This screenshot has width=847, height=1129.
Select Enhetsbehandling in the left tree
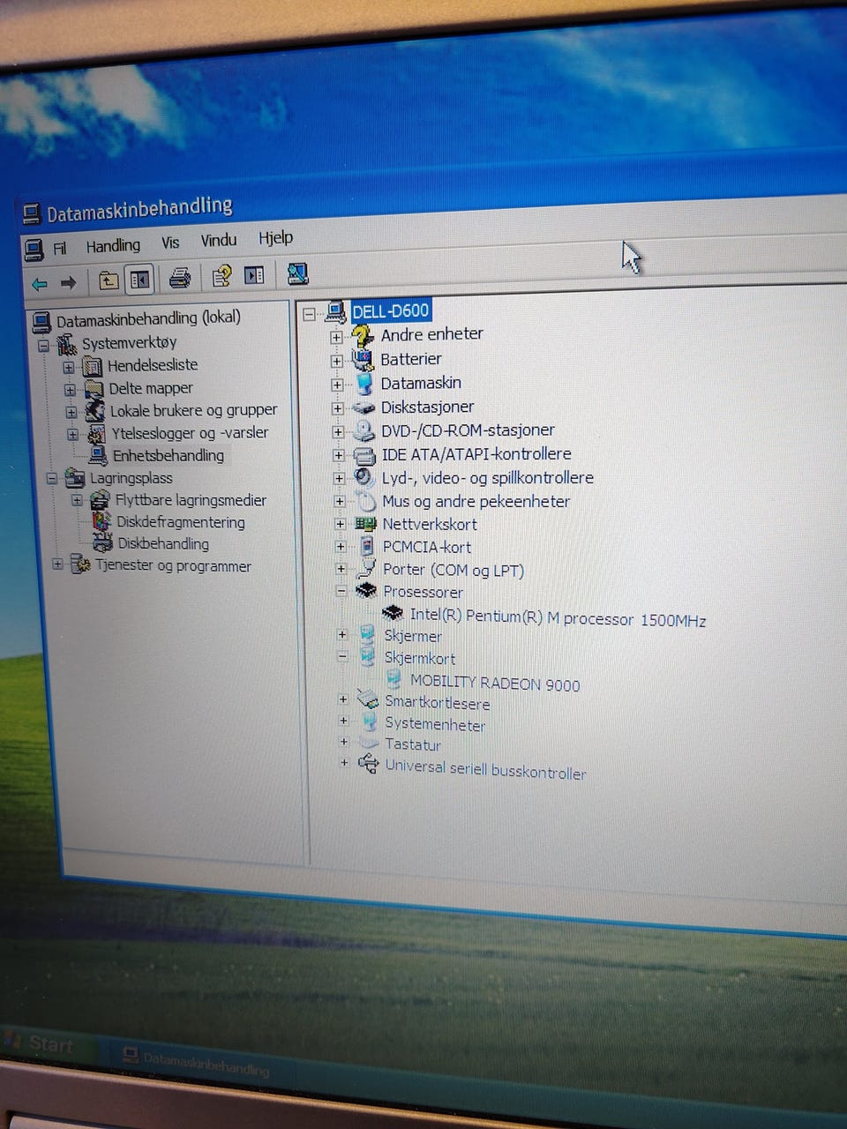click(168, 456)
